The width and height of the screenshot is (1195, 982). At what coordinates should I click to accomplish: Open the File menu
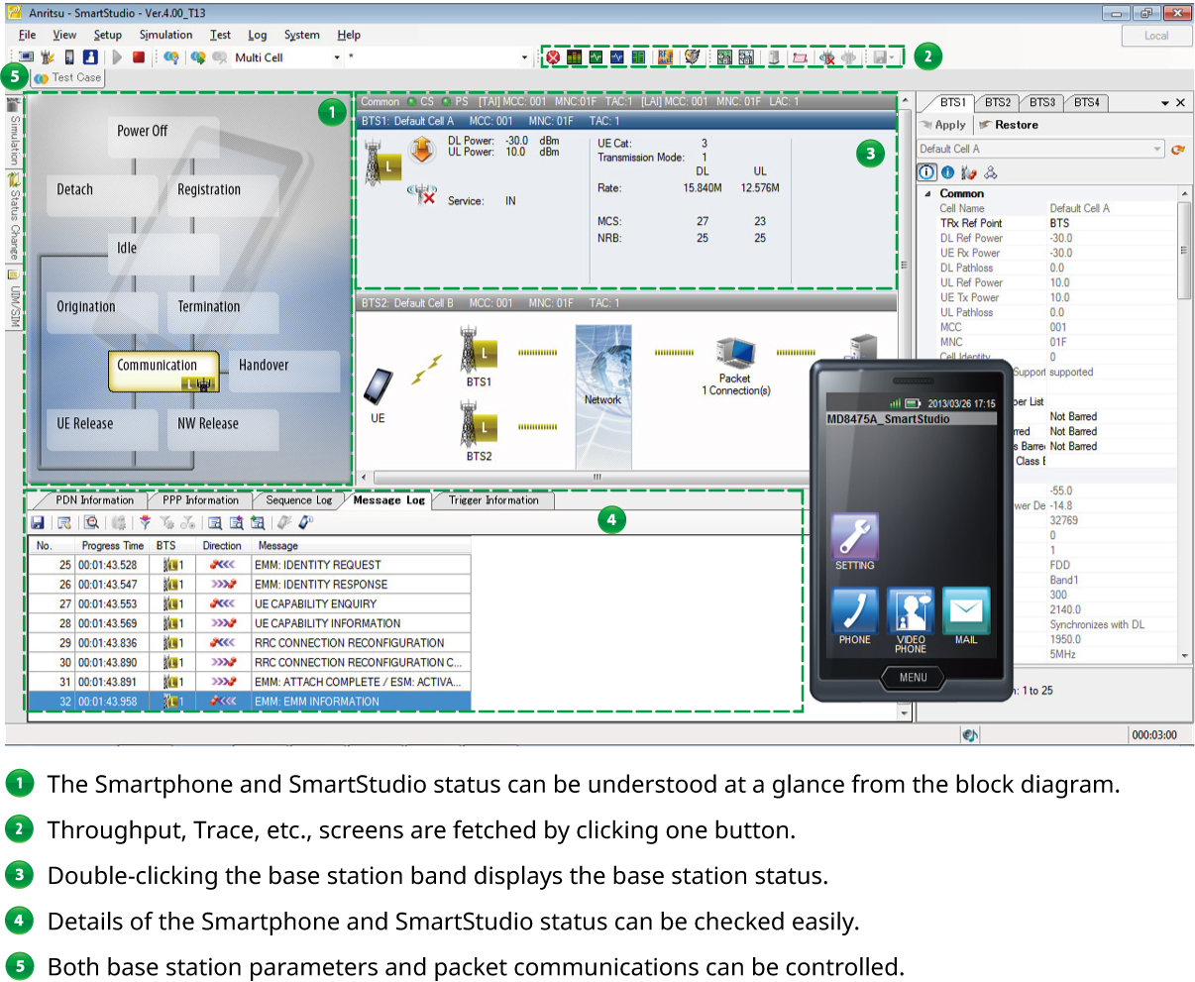pyautogui.click(x=27, y=35)
